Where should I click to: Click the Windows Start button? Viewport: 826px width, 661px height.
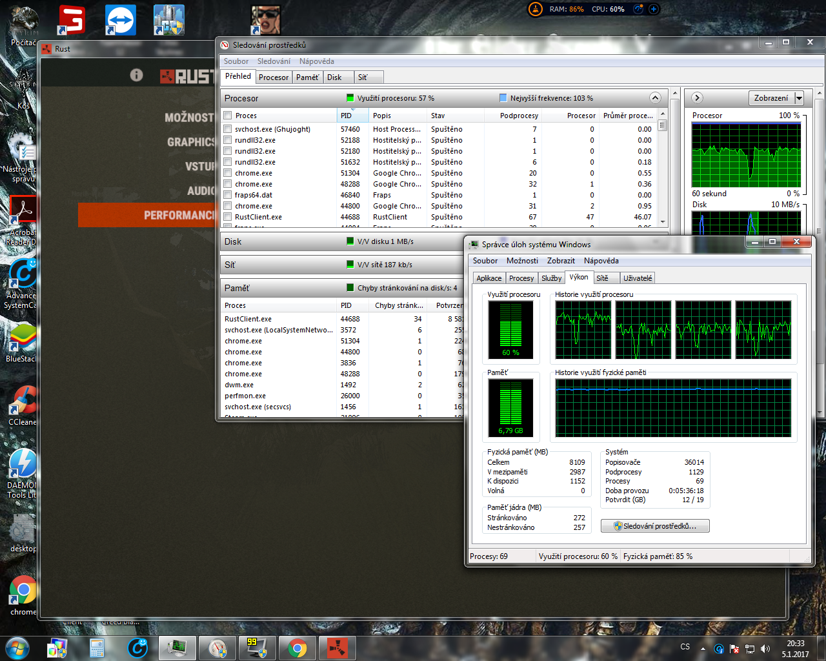tap(17, 647)
